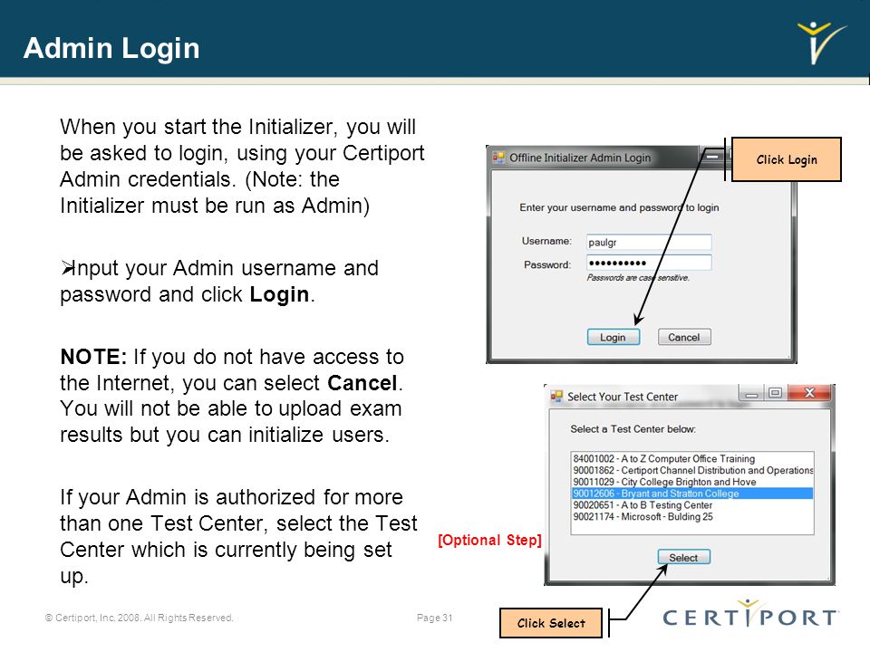Close the Select Your Test Center window
Viewport: 870px width, 652px height.
point(809,392)
